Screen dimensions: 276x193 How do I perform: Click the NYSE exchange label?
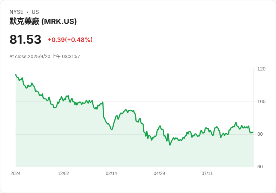(x=16, y=12)
